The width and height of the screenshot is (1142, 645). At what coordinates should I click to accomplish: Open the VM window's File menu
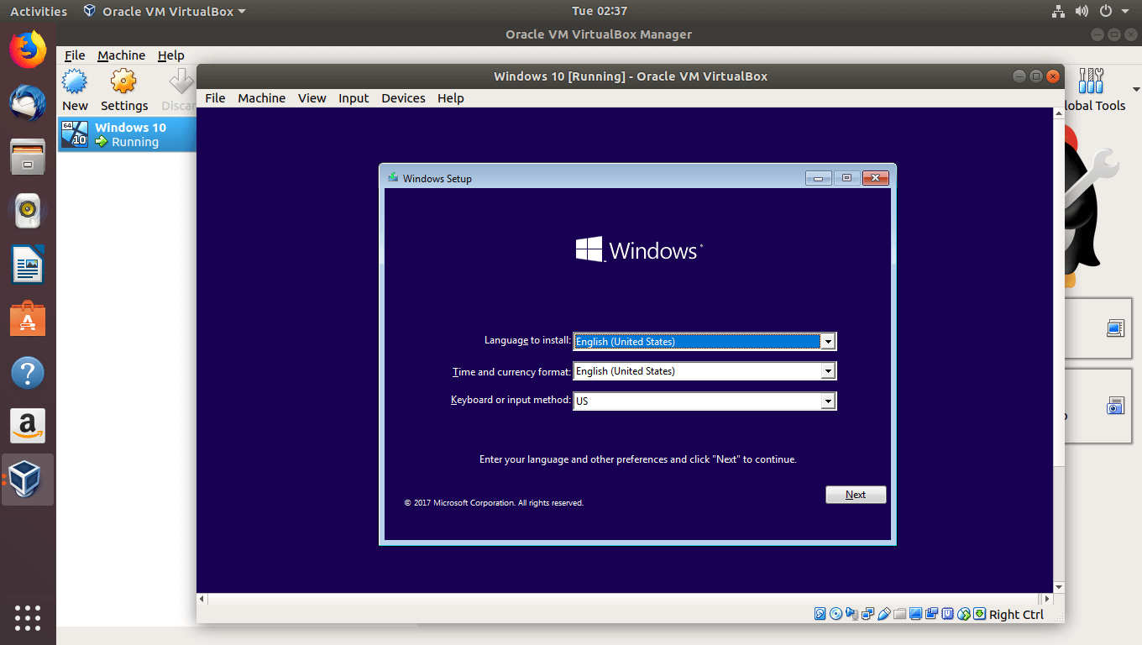tap(215, 98)
